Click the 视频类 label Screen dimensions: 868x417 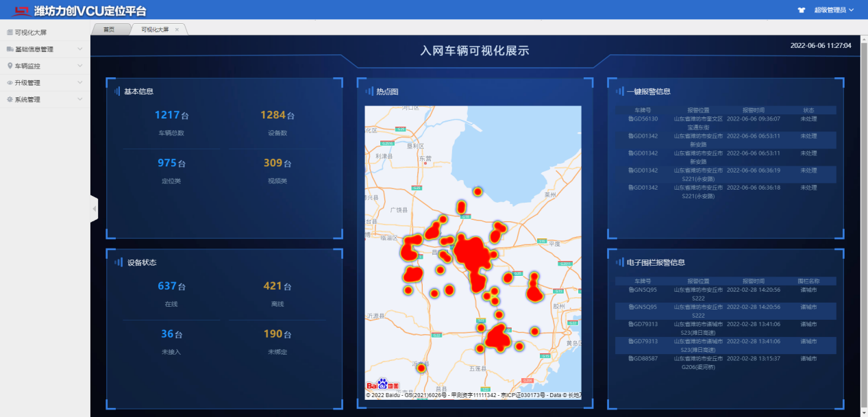coord(277,181)
